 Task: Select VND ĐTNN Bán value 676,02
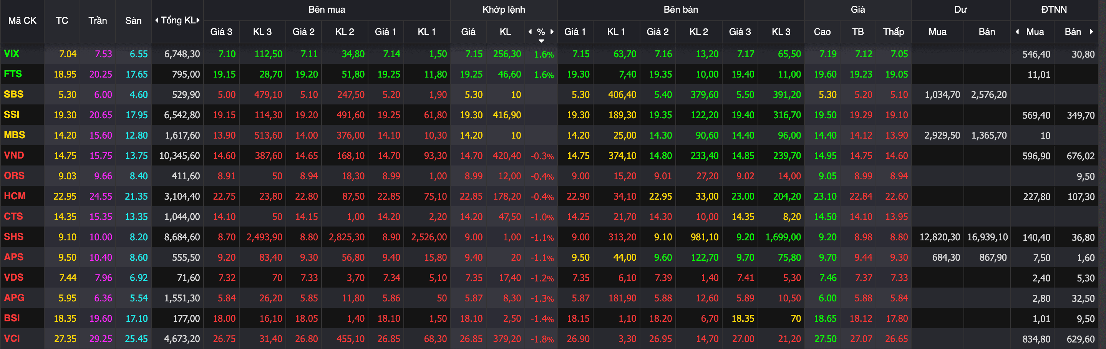click(1081, 156)
